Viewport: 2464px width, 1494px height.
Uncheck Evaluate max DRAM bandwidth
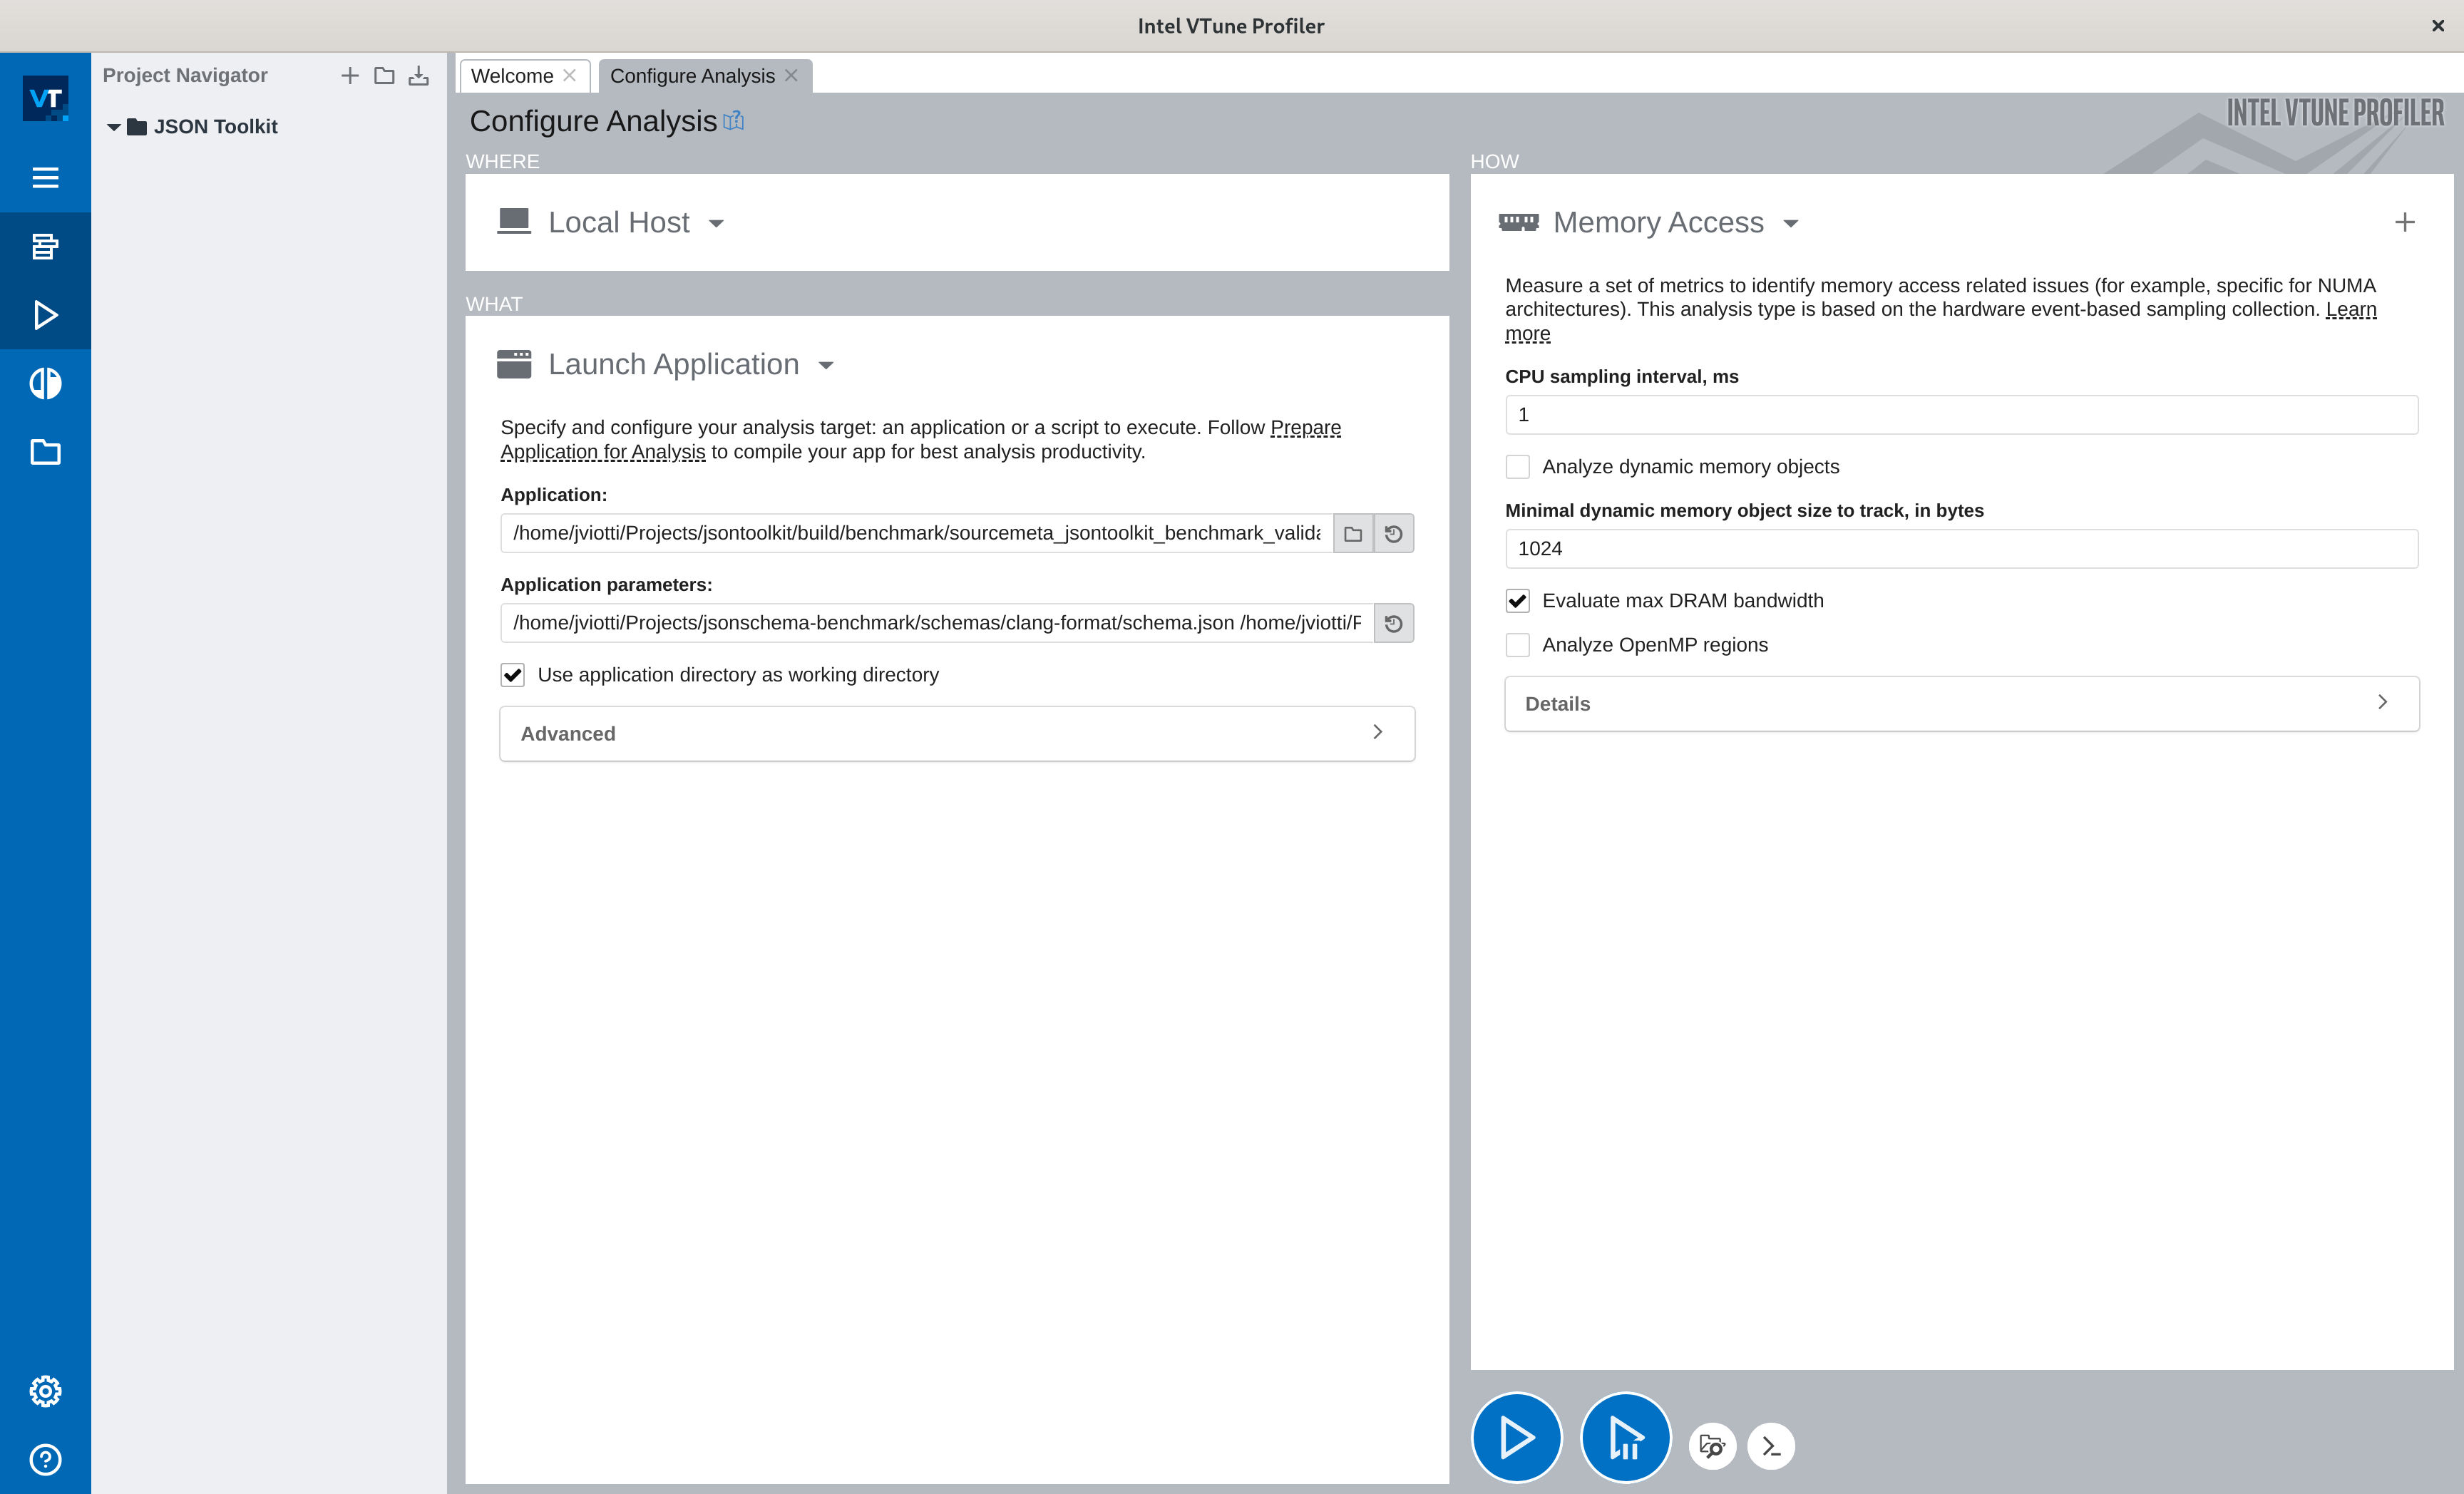pos(1518,601)
